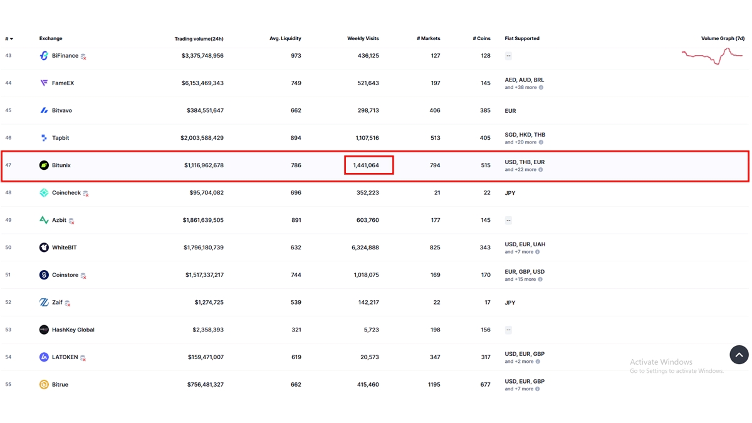The height and width of the screenshot is (423, 752).
Task: Sort table by Weekly Visits header
Action: (x=363, y=39)
